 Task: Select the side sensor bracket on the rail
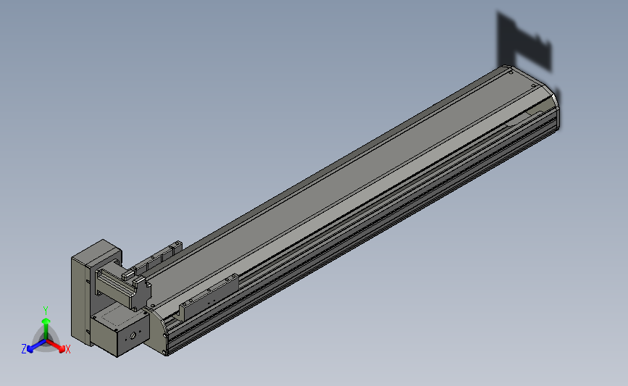[209, 296]
